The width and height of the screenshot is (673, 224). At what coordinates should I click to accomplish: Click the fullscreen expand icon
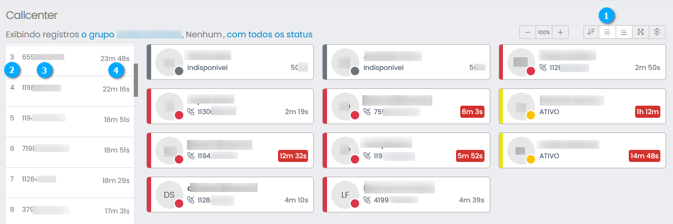640,32
